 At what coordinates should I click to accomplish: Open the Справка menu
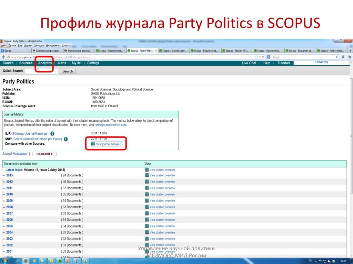click(x=67, y=46)
